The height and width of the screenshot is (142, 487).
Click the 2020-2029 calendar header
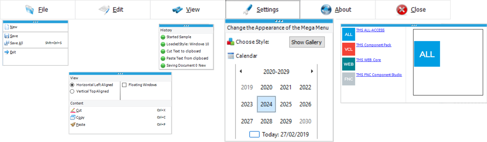point(276,72)
